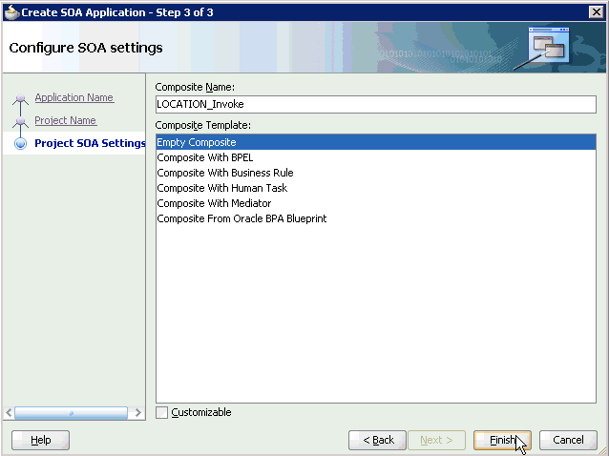This screenshot has height=456, width=609.
Task: Open the Application Name step link
Action: tap(74, 97)
